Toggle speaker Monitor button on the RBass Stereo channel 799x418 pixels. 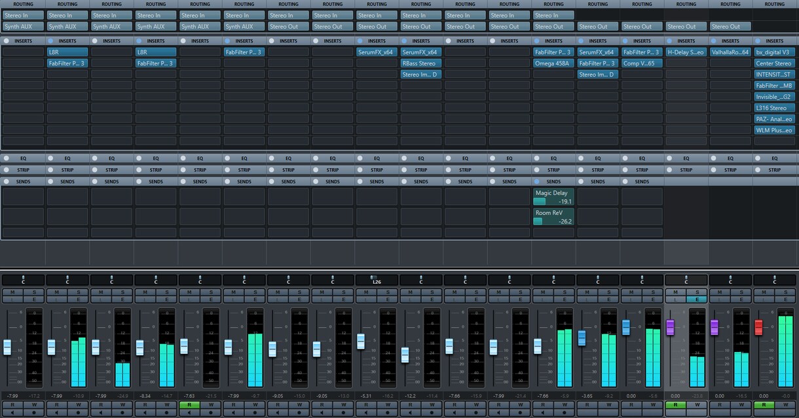tap(409, 413)
